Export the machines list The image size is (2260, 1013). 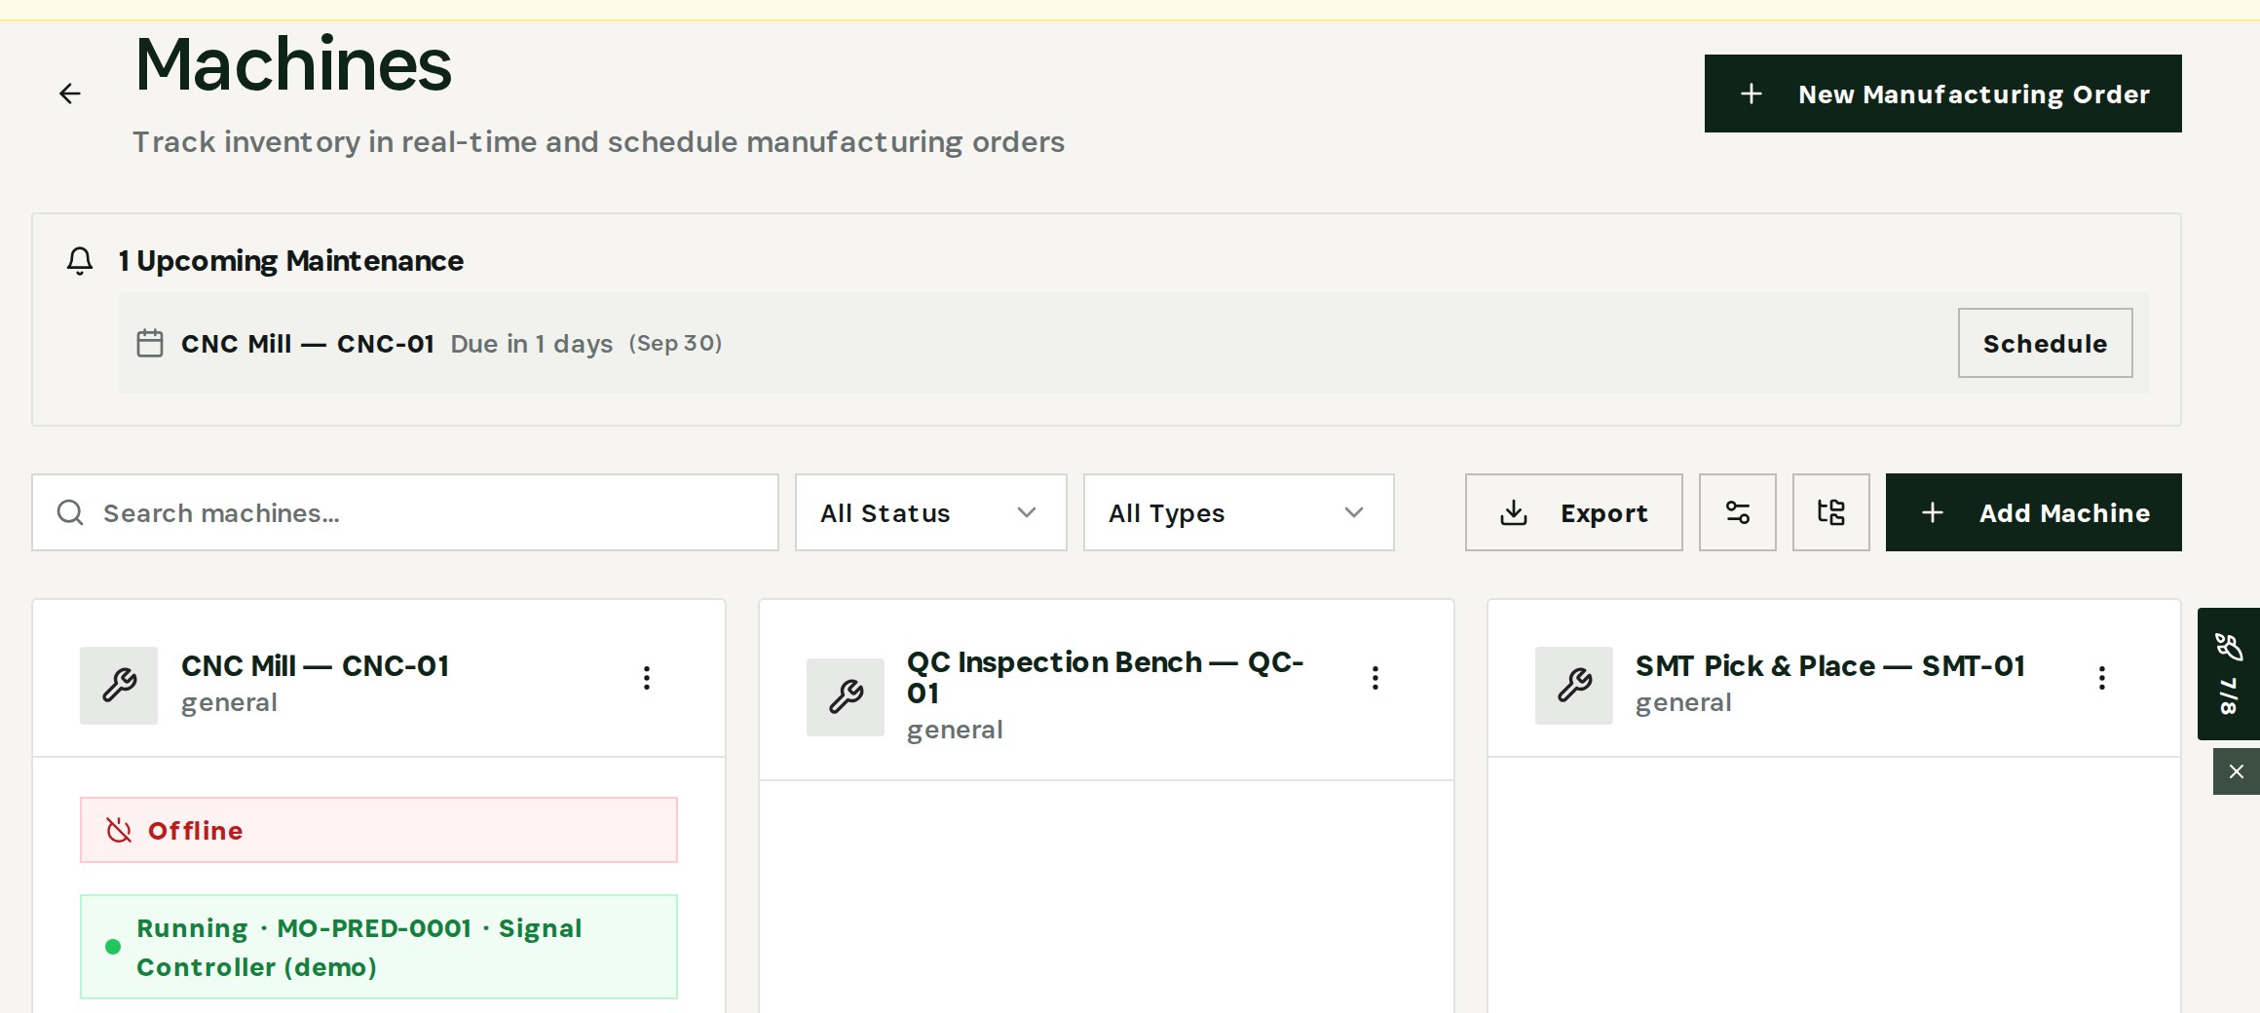pos(1574,512)
